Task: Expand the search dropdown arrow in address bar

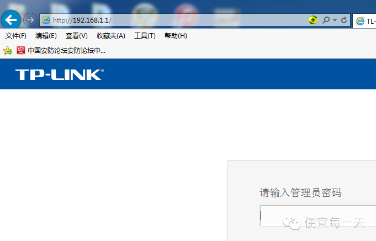Action: (335, 20)
